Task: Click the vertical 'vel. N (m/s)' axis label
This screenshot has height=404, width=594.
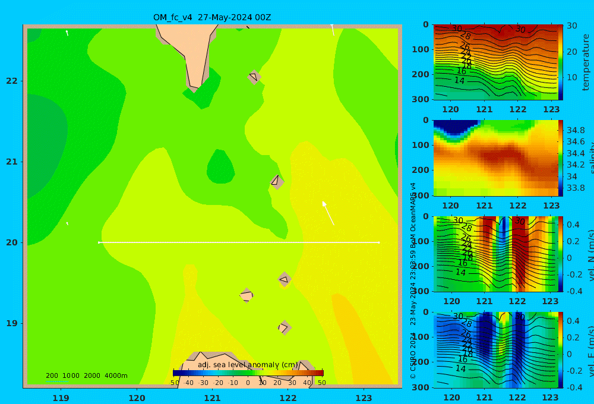Action: [591, 255]
